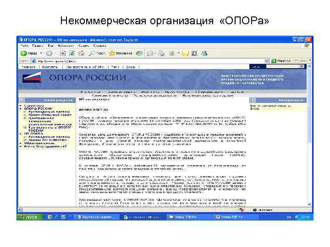Open the Search magnifier toolbar button
330x247 pixels.
click(x=97, y=54)
